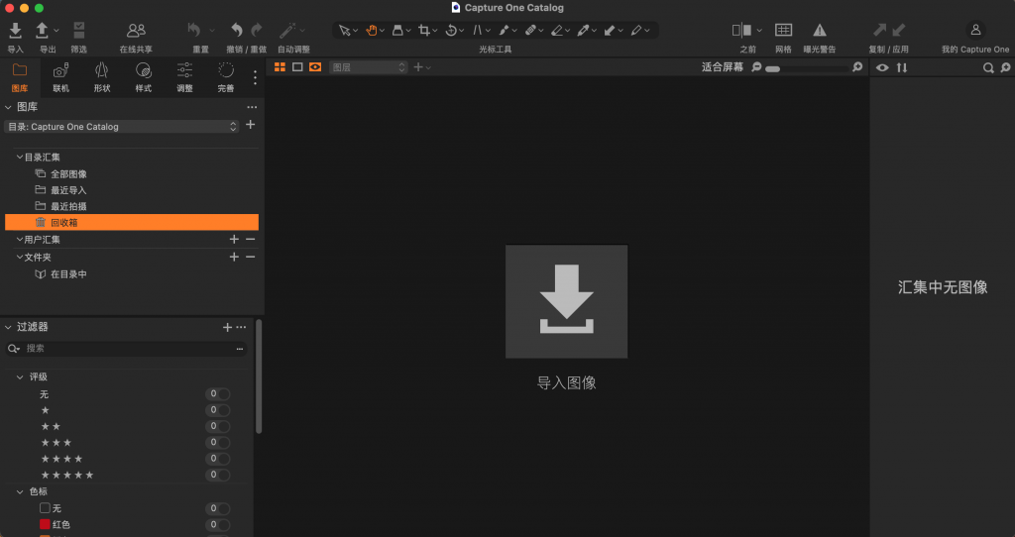This screenshot has width=1015, height=537.
Task: Open the 筛选 culling tool
Action: (x=79, y=30)
